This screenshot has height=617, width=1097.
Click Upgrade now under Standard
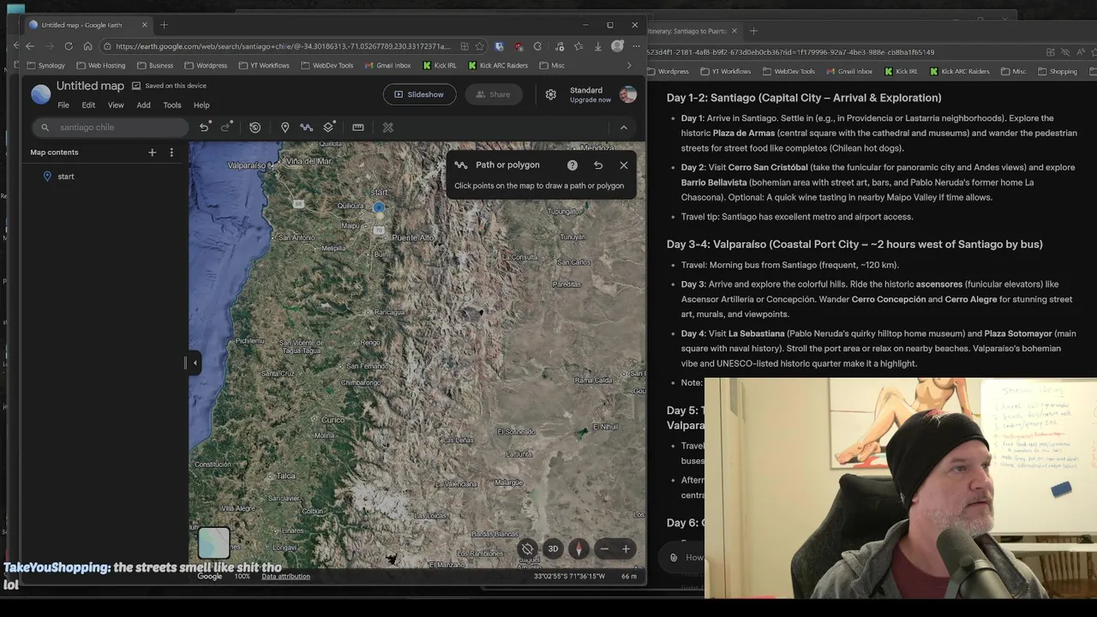tap(590, 100)
